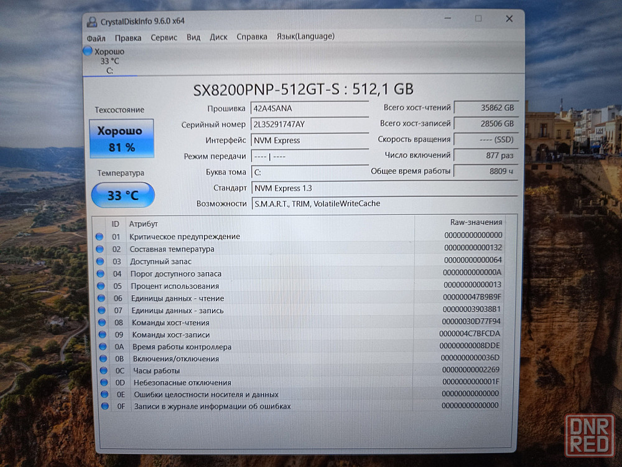This screenshot has height=467, width=622.
Task: Open the Диск menu
Action: point(218,37)
